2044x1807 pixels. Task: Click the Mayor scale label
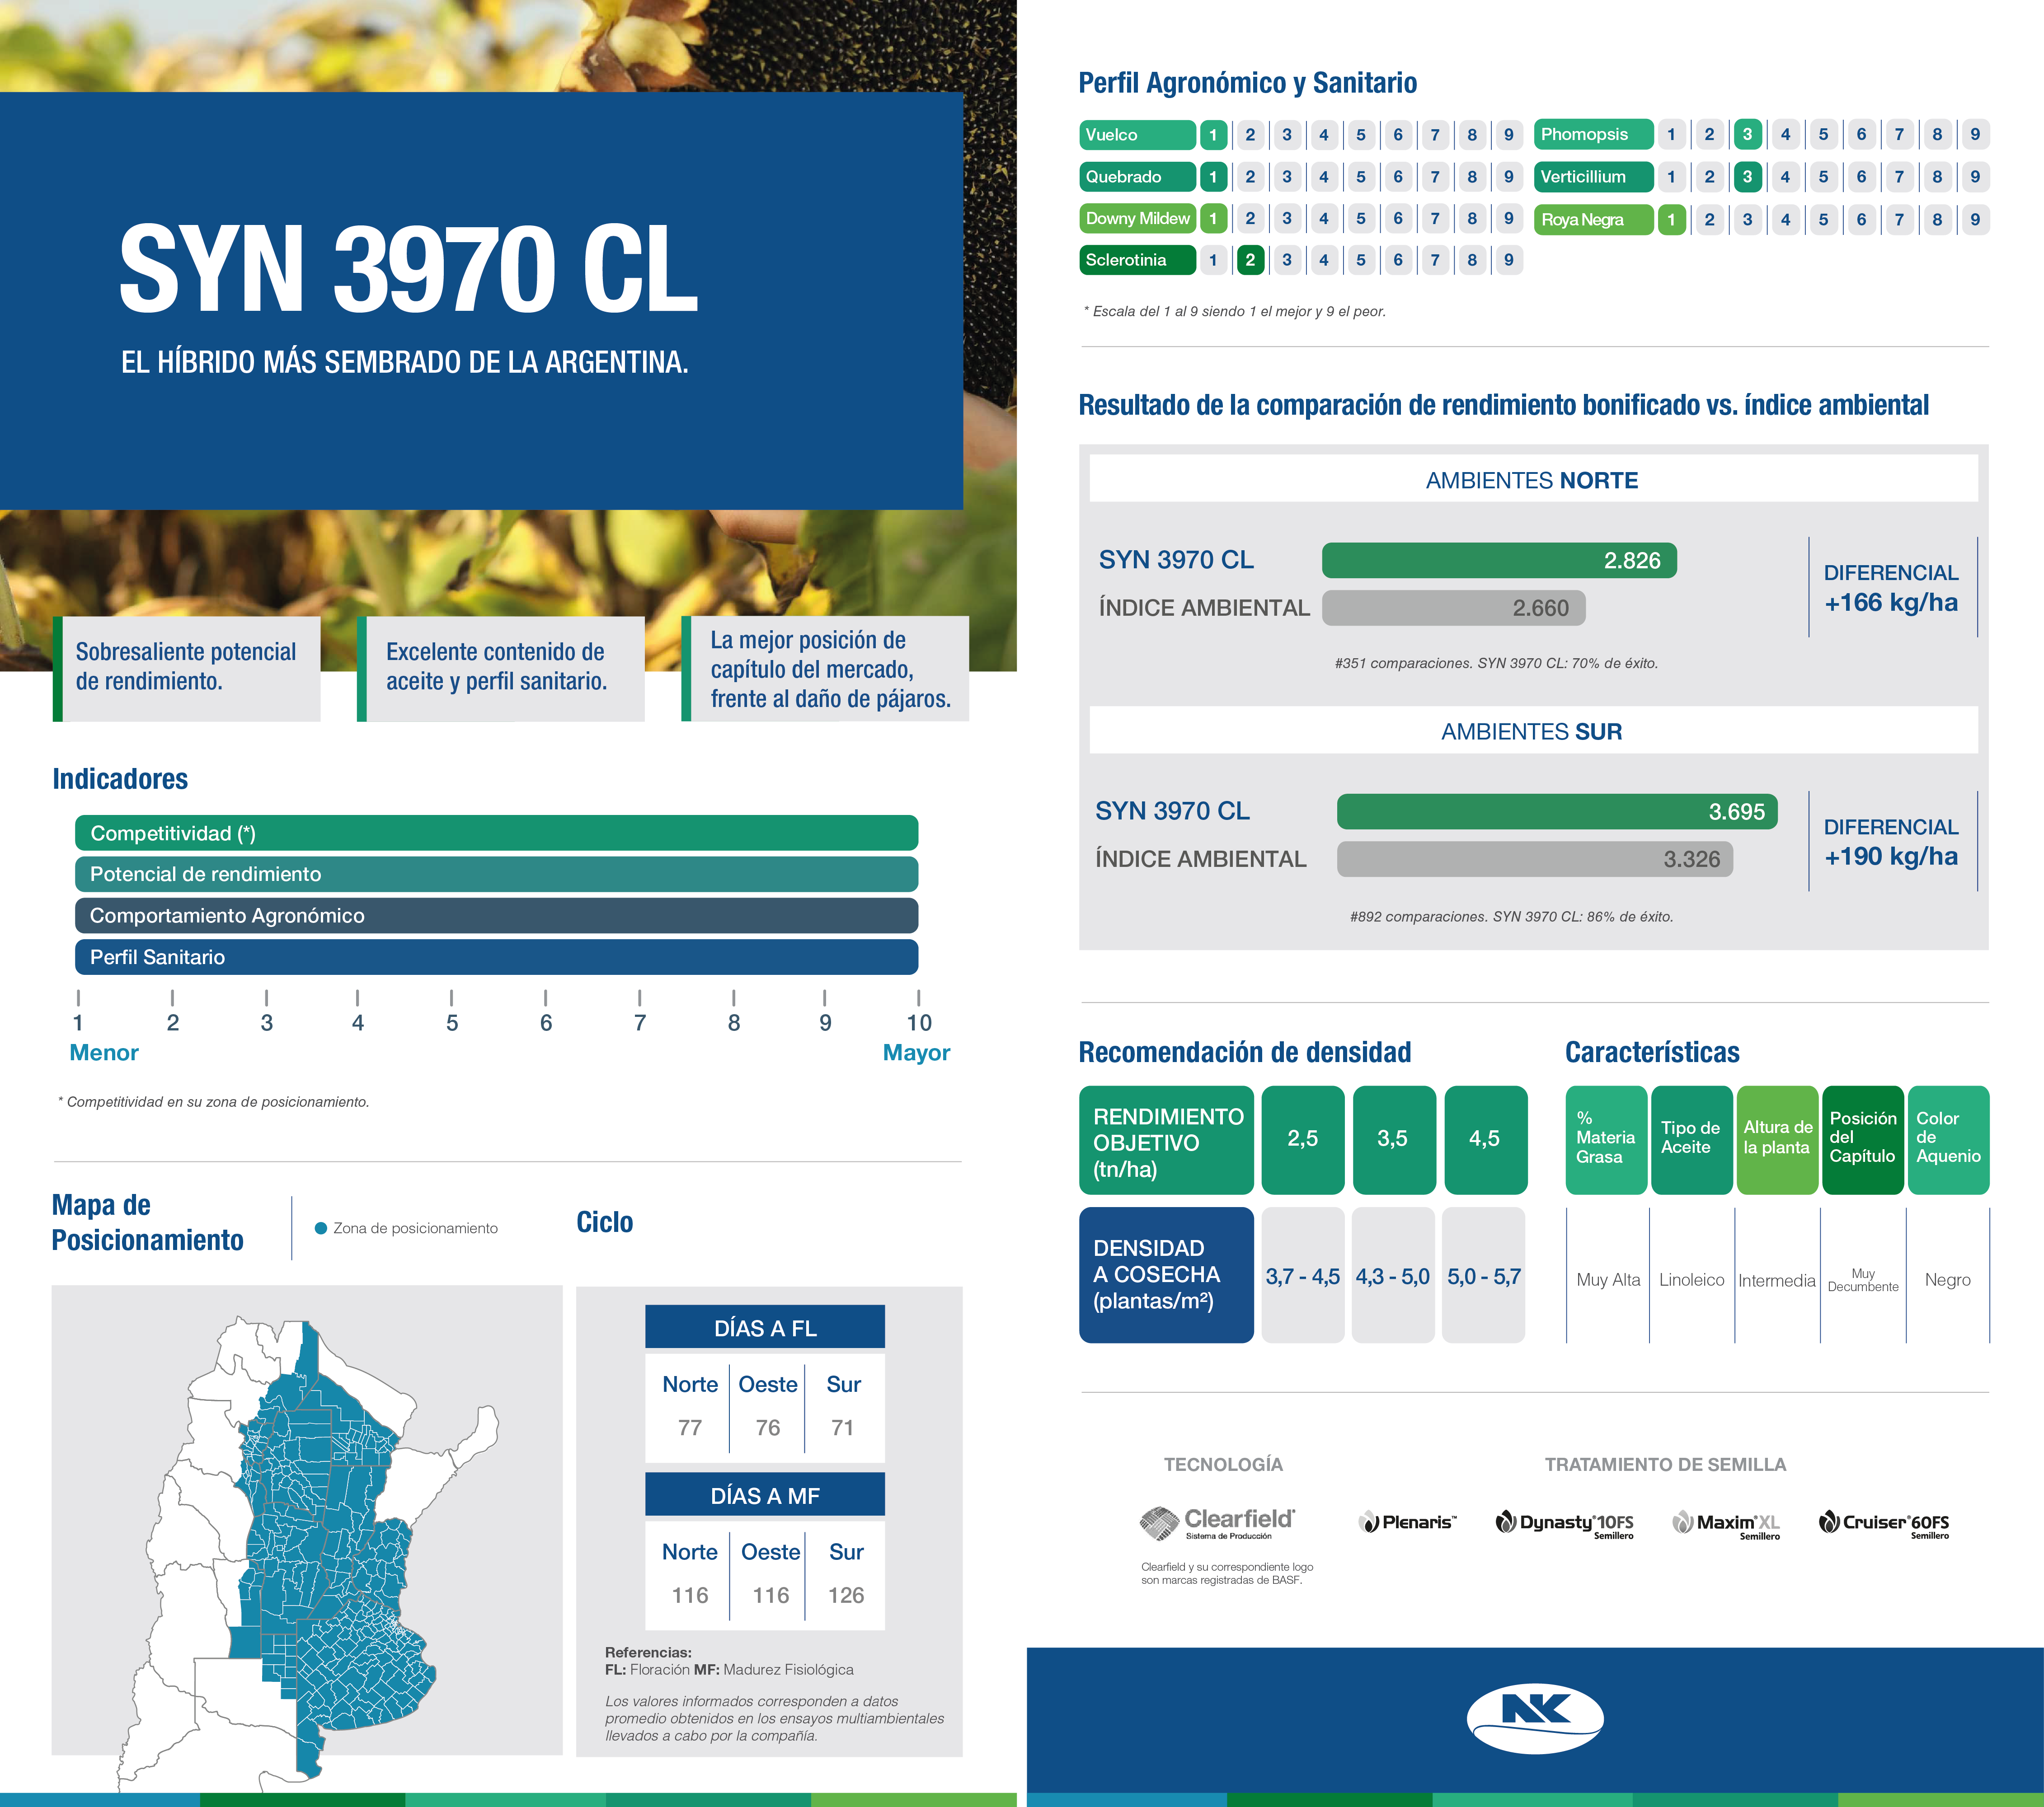click(916, 1053)
